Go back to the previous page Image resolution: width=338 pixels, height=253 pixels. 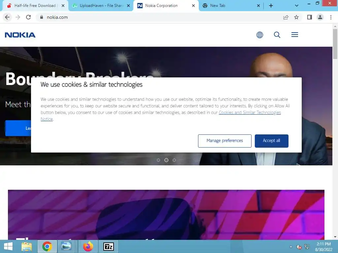pyautogui.click(x=7, y=17)
